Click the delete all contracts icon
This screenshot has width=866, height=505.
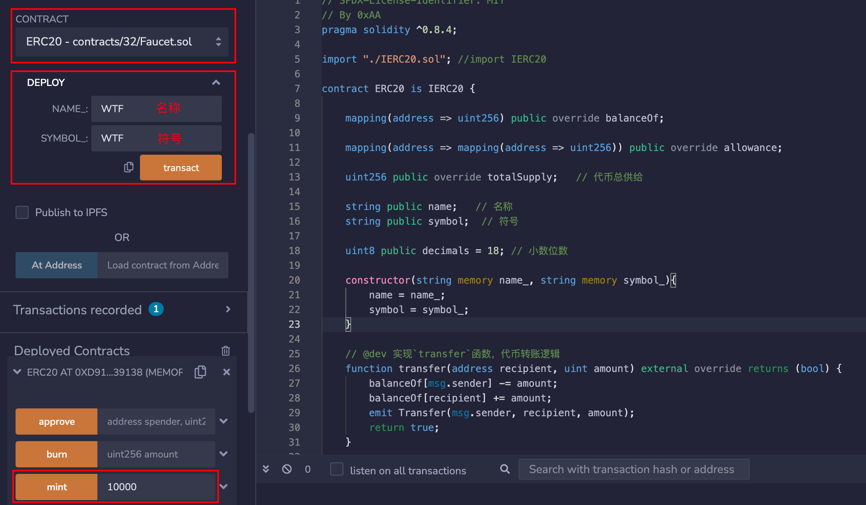click(226, 350)
